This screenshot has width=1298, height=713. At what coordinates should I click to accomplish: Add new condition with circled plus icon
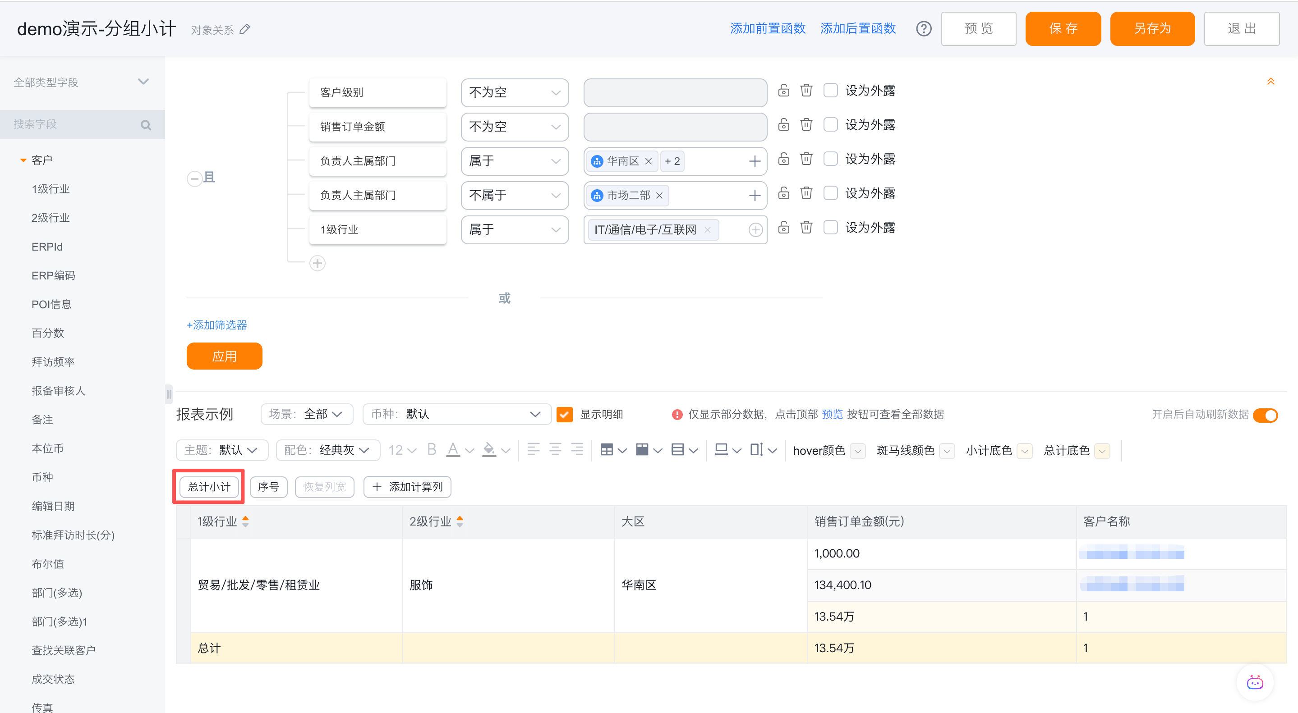click(317, 263)
